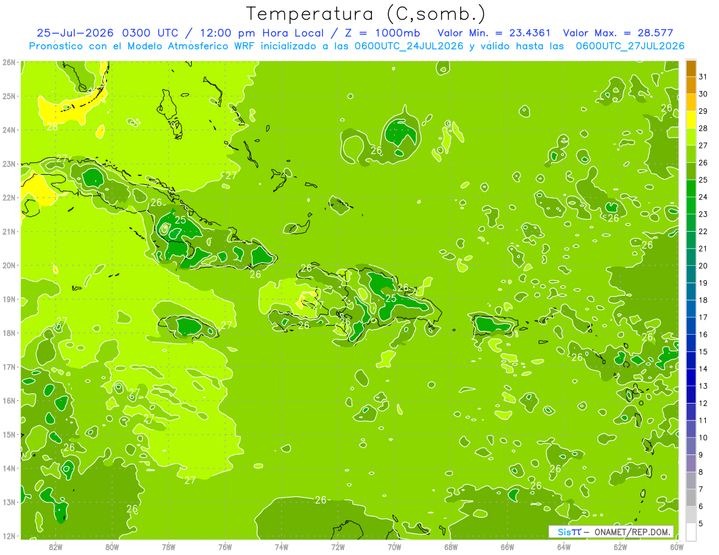The height and width of the screenshot is (555, 719).
Task: Click the SisTT ONAMET/REP.DOM. logo box
Action: pyautogui.click(x=611, y=532)
